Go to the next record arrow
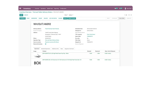The width and height of the screenshot is (151, 92). point(131,15)
